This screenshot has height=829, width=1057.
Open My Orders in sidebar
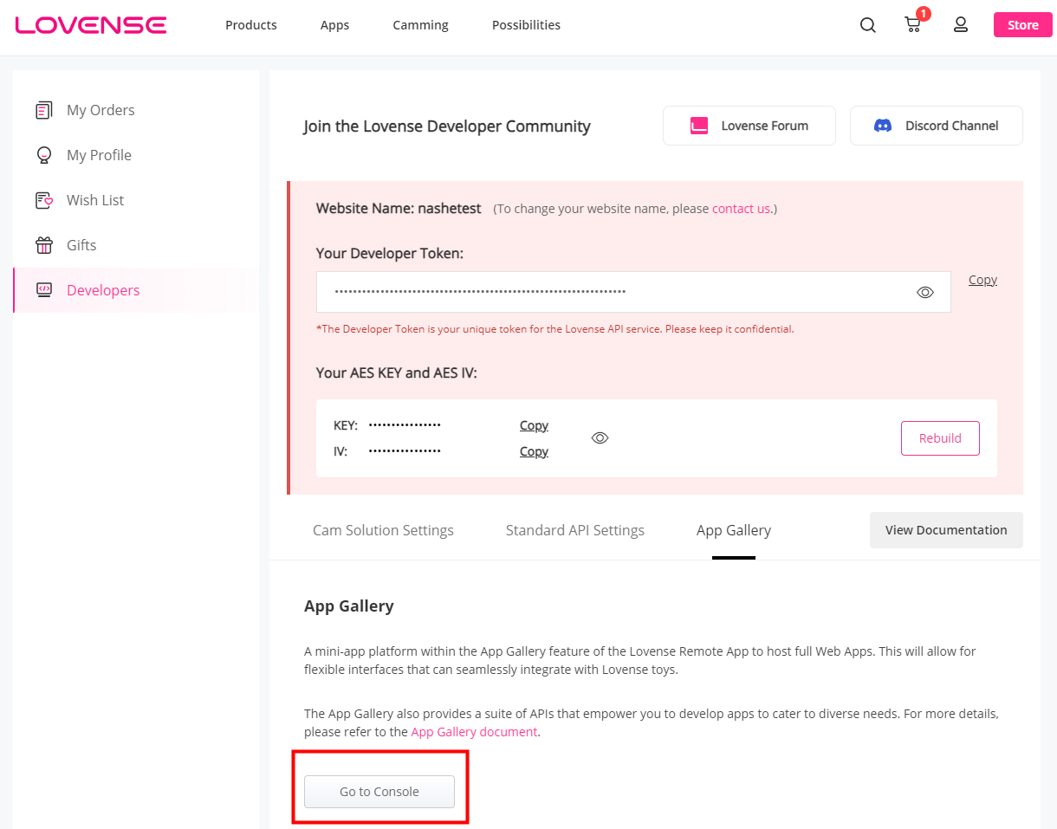tap(101, 110)
